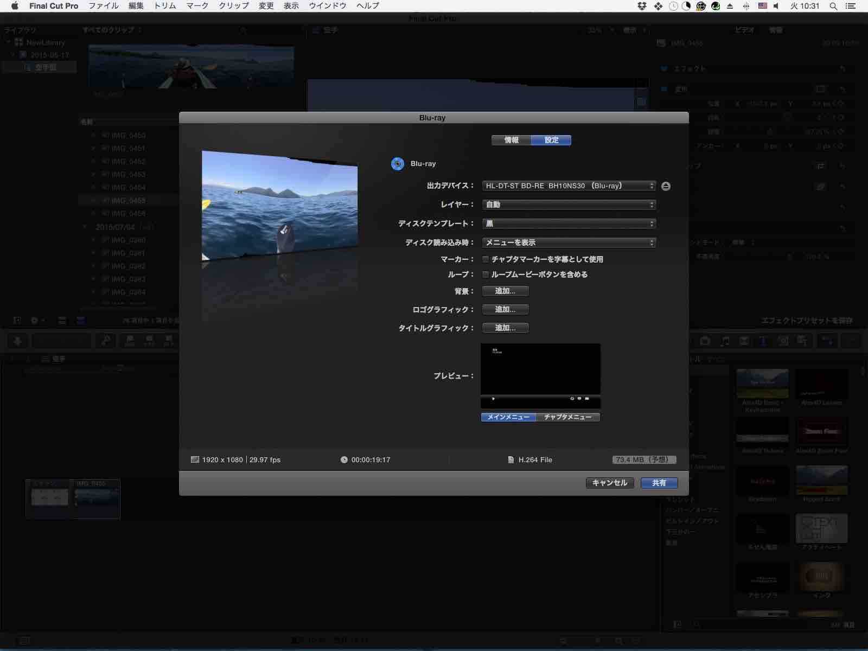Click the Dropbox menu bar icon
The height and width of the screenshot is (651, 868).
click(642, 6)
